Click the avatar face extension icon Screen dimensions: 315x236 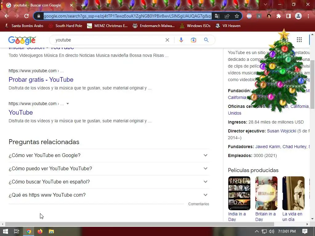(269, 16)
